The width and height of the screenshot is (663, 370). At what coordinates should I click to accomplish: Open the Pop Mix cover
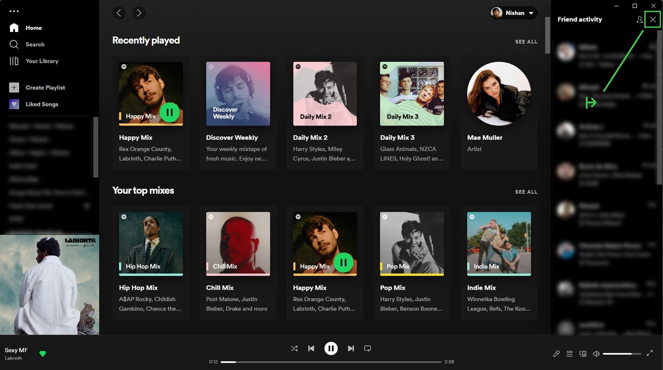click(412, 244)
